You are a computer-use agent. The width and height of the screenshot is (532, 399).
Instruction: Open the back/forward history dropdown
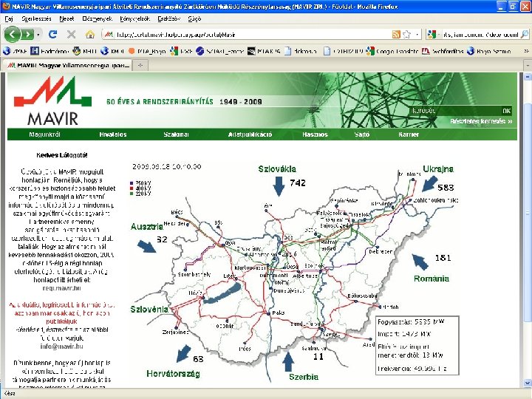(38, 35)
